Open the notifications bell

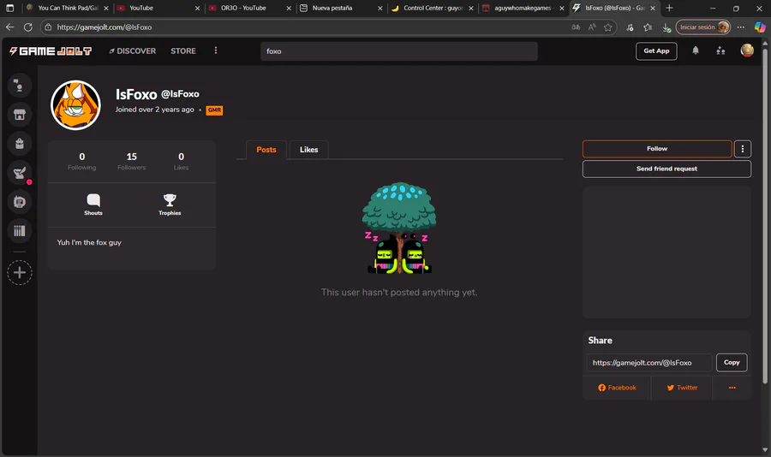[x=696, y=50]
